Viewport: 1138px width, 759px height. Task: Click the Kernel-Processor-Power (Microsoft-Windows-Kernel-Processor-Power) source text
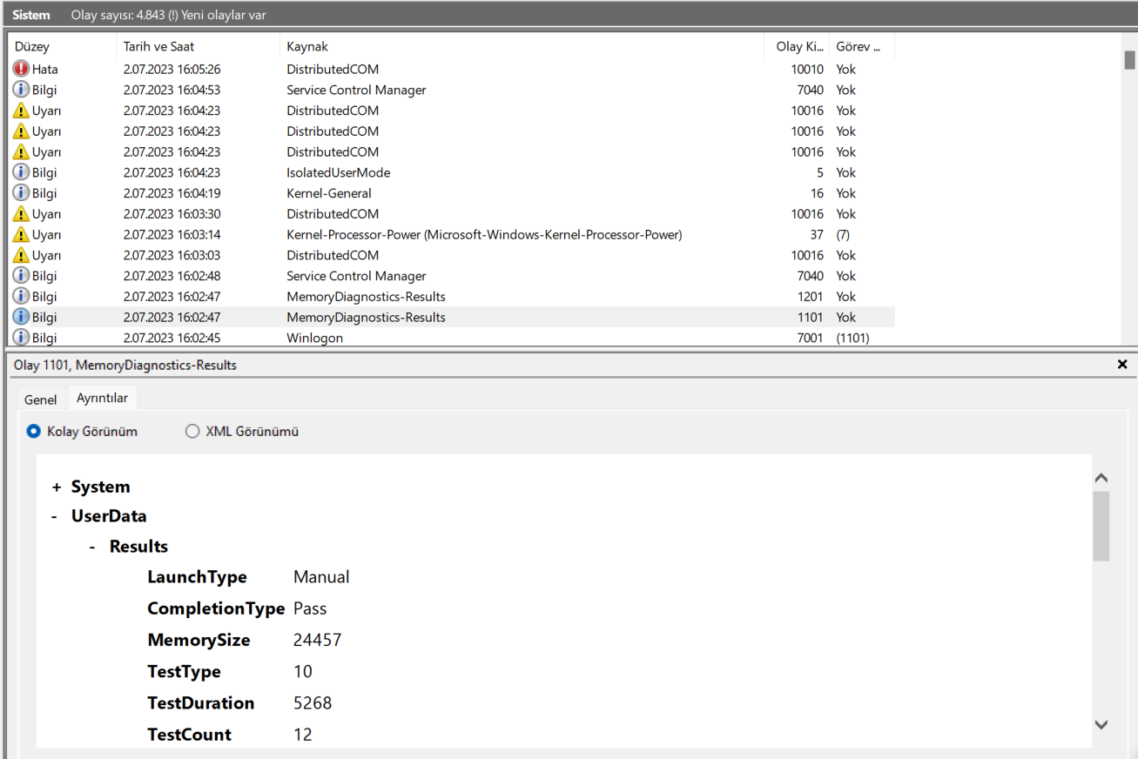[484, 235]
